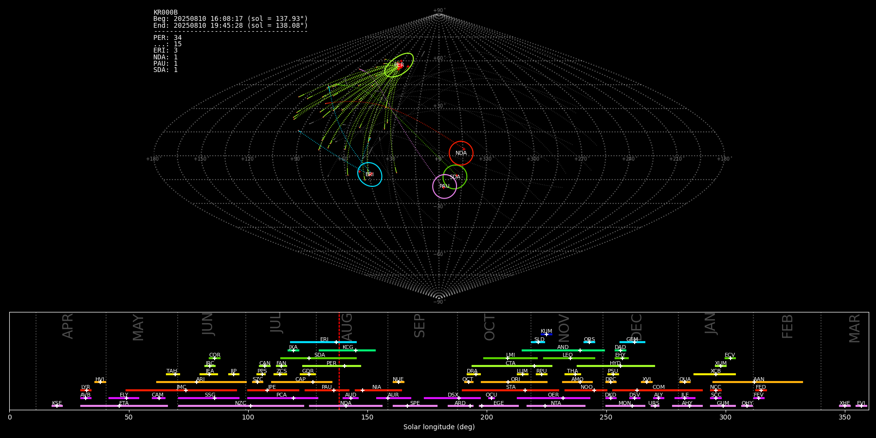
Task: Click the 150 tick on solar longitude axis
Action: 367,417
